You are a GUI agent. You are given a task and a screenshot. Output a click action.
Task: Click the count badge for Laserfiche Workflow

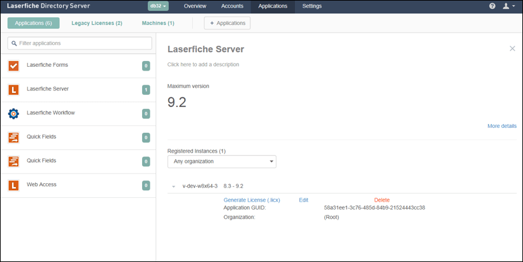(x=146, y=114)
